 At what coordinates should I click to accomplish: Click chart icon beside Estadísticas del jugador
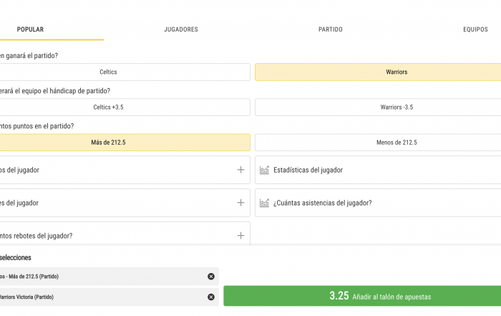264,170
